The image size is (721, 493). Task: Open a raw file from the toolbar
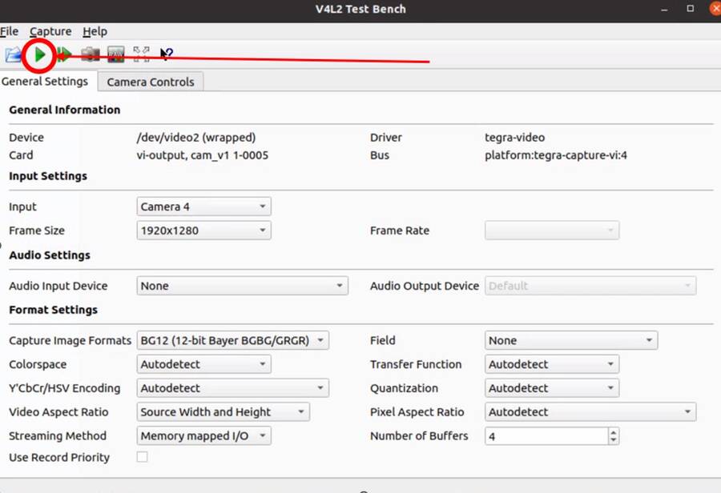pyautogui.click(x=13, y=54)
